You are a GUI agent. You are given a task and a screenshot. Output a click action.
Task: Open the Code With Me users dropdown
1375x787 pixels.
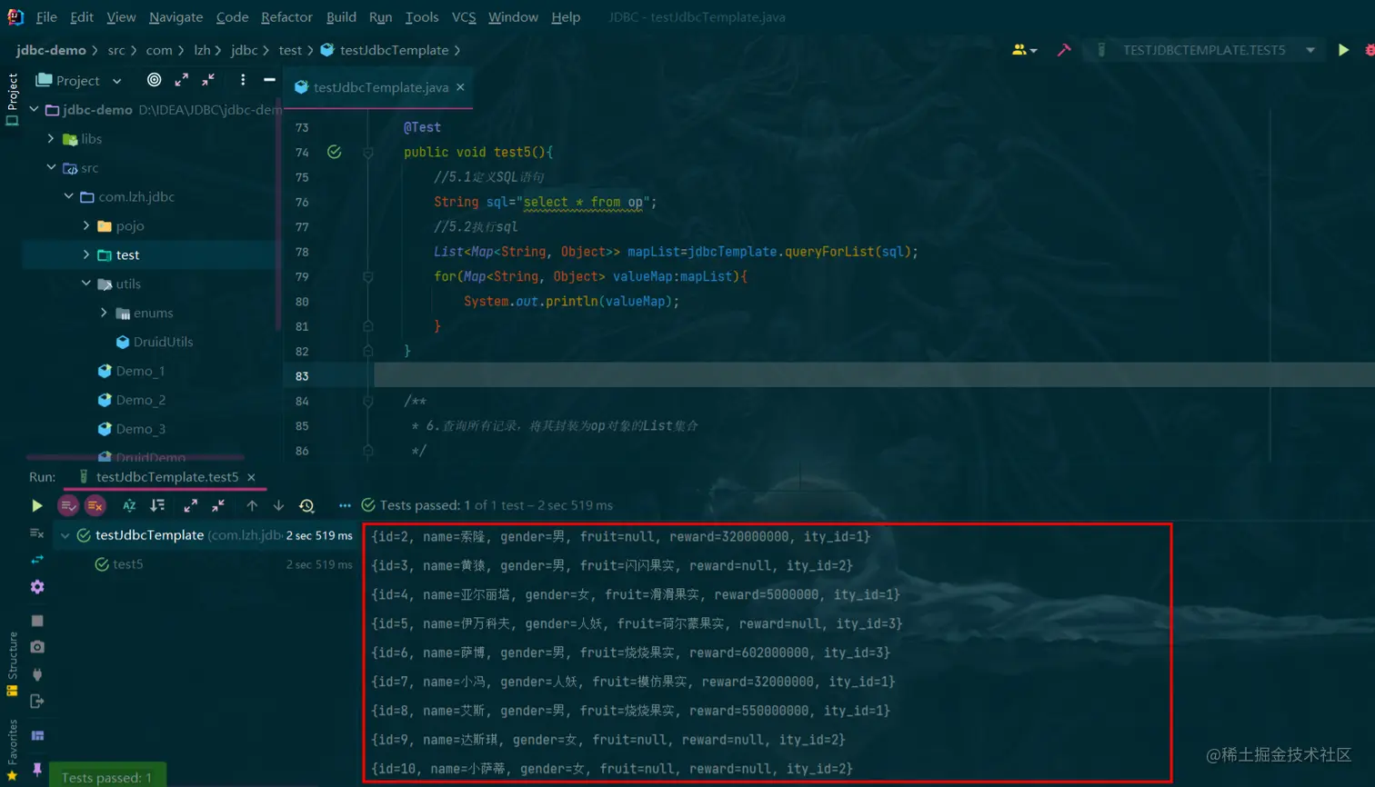coord(1025,50)
